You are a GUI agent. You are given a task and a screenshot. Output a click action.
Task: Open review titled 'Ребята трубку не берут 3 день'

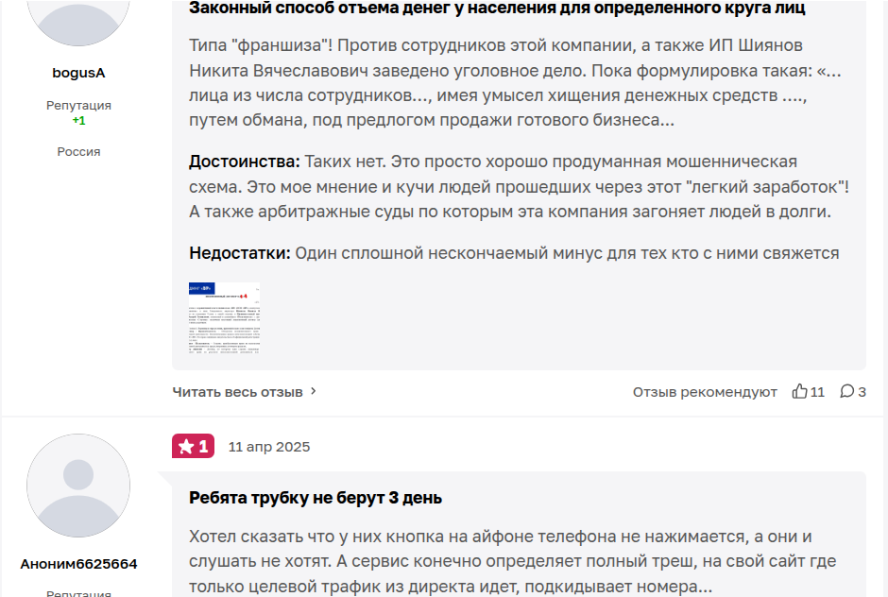coord(316,498)
